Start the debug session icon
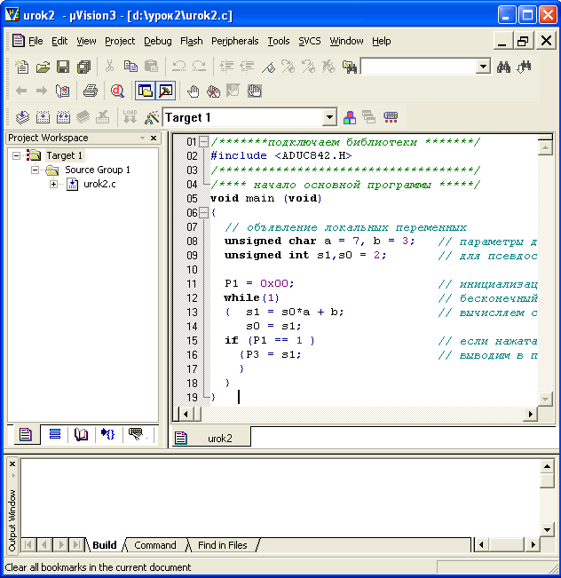Screen dimensions: 561x578 [116, 91]
